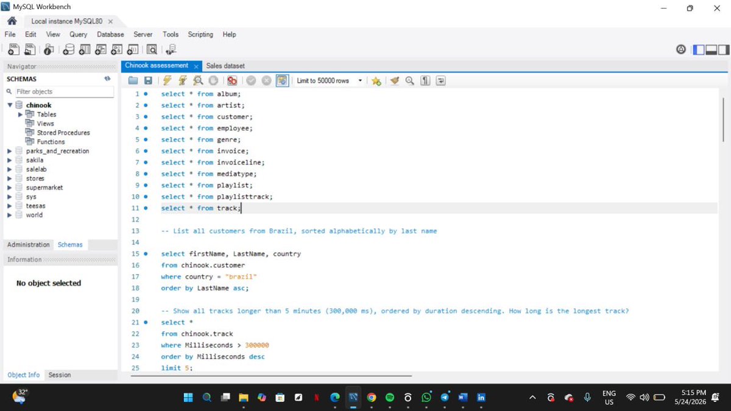Open SQL script file in new tab
Screen dimensions: 731x411
click(29, 49)
